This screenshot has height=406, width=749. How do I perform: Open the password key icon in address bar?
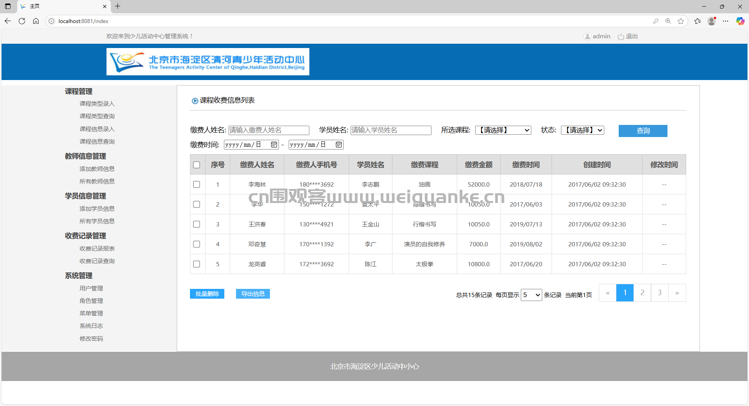pyautogui.click(x=656, y=21)
